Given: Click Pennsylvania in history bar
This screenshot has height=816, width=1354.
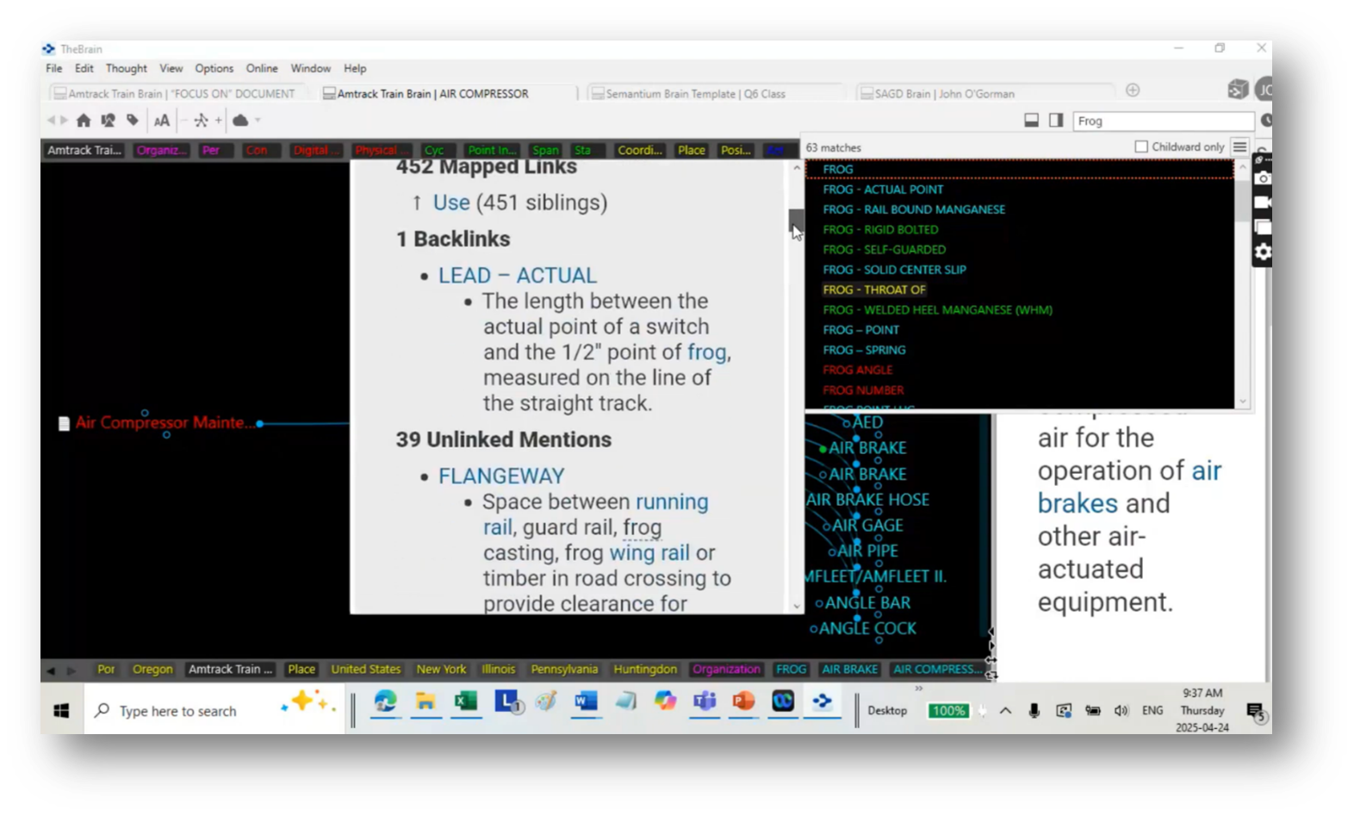Looking at the screenshot, I should [564, 670].
